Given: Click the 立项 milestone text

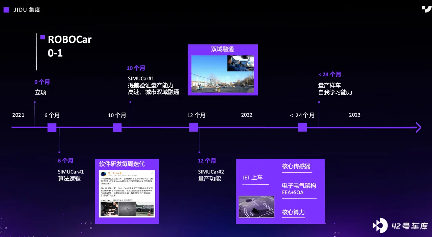Looking at the screenshot, I should (40, 92).
